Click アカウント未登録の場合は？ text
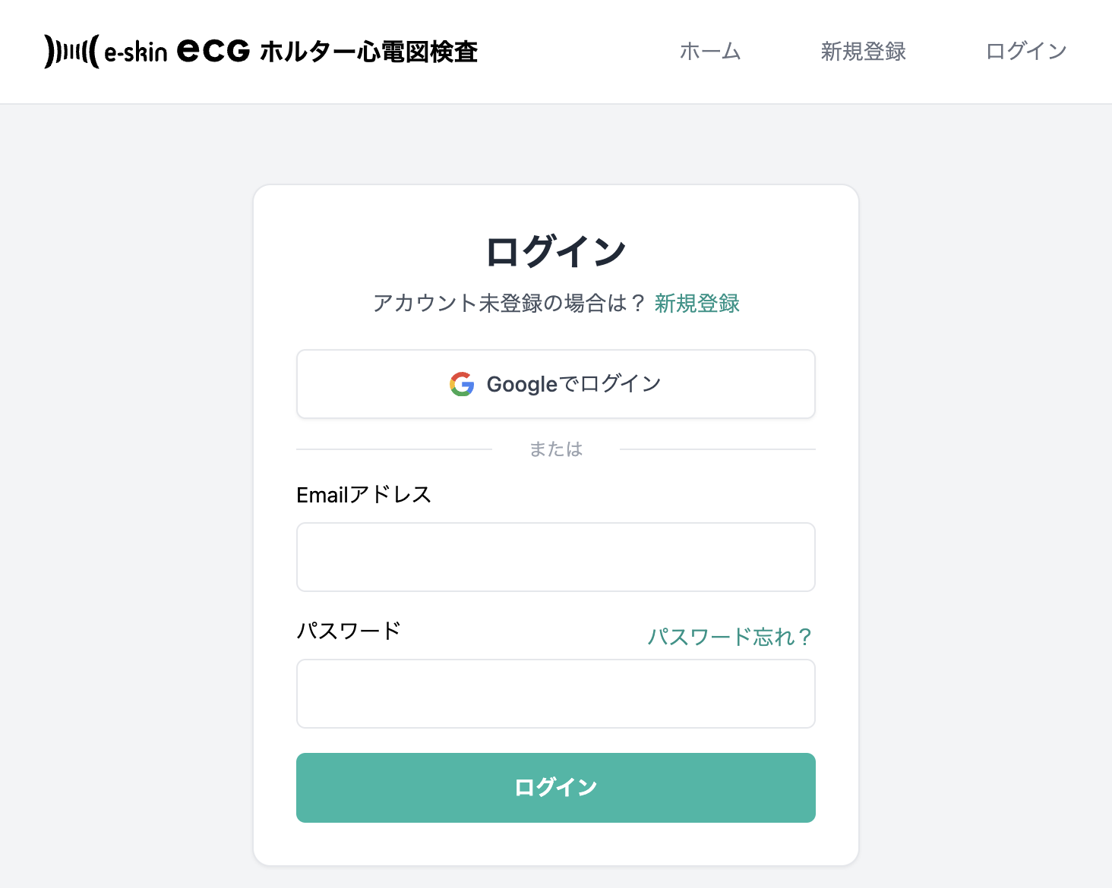1112x888 pixels. [507, 303]
